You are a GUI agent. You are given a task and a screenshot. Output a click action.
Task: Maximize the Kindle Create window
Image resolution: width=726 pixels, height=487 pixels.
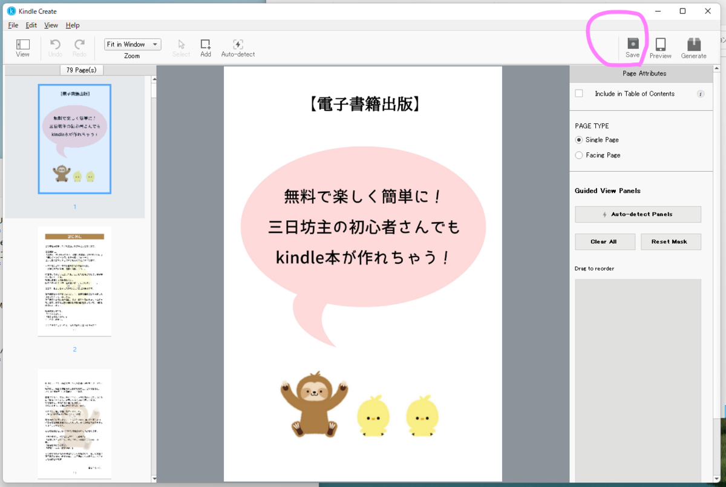[682, 11]
